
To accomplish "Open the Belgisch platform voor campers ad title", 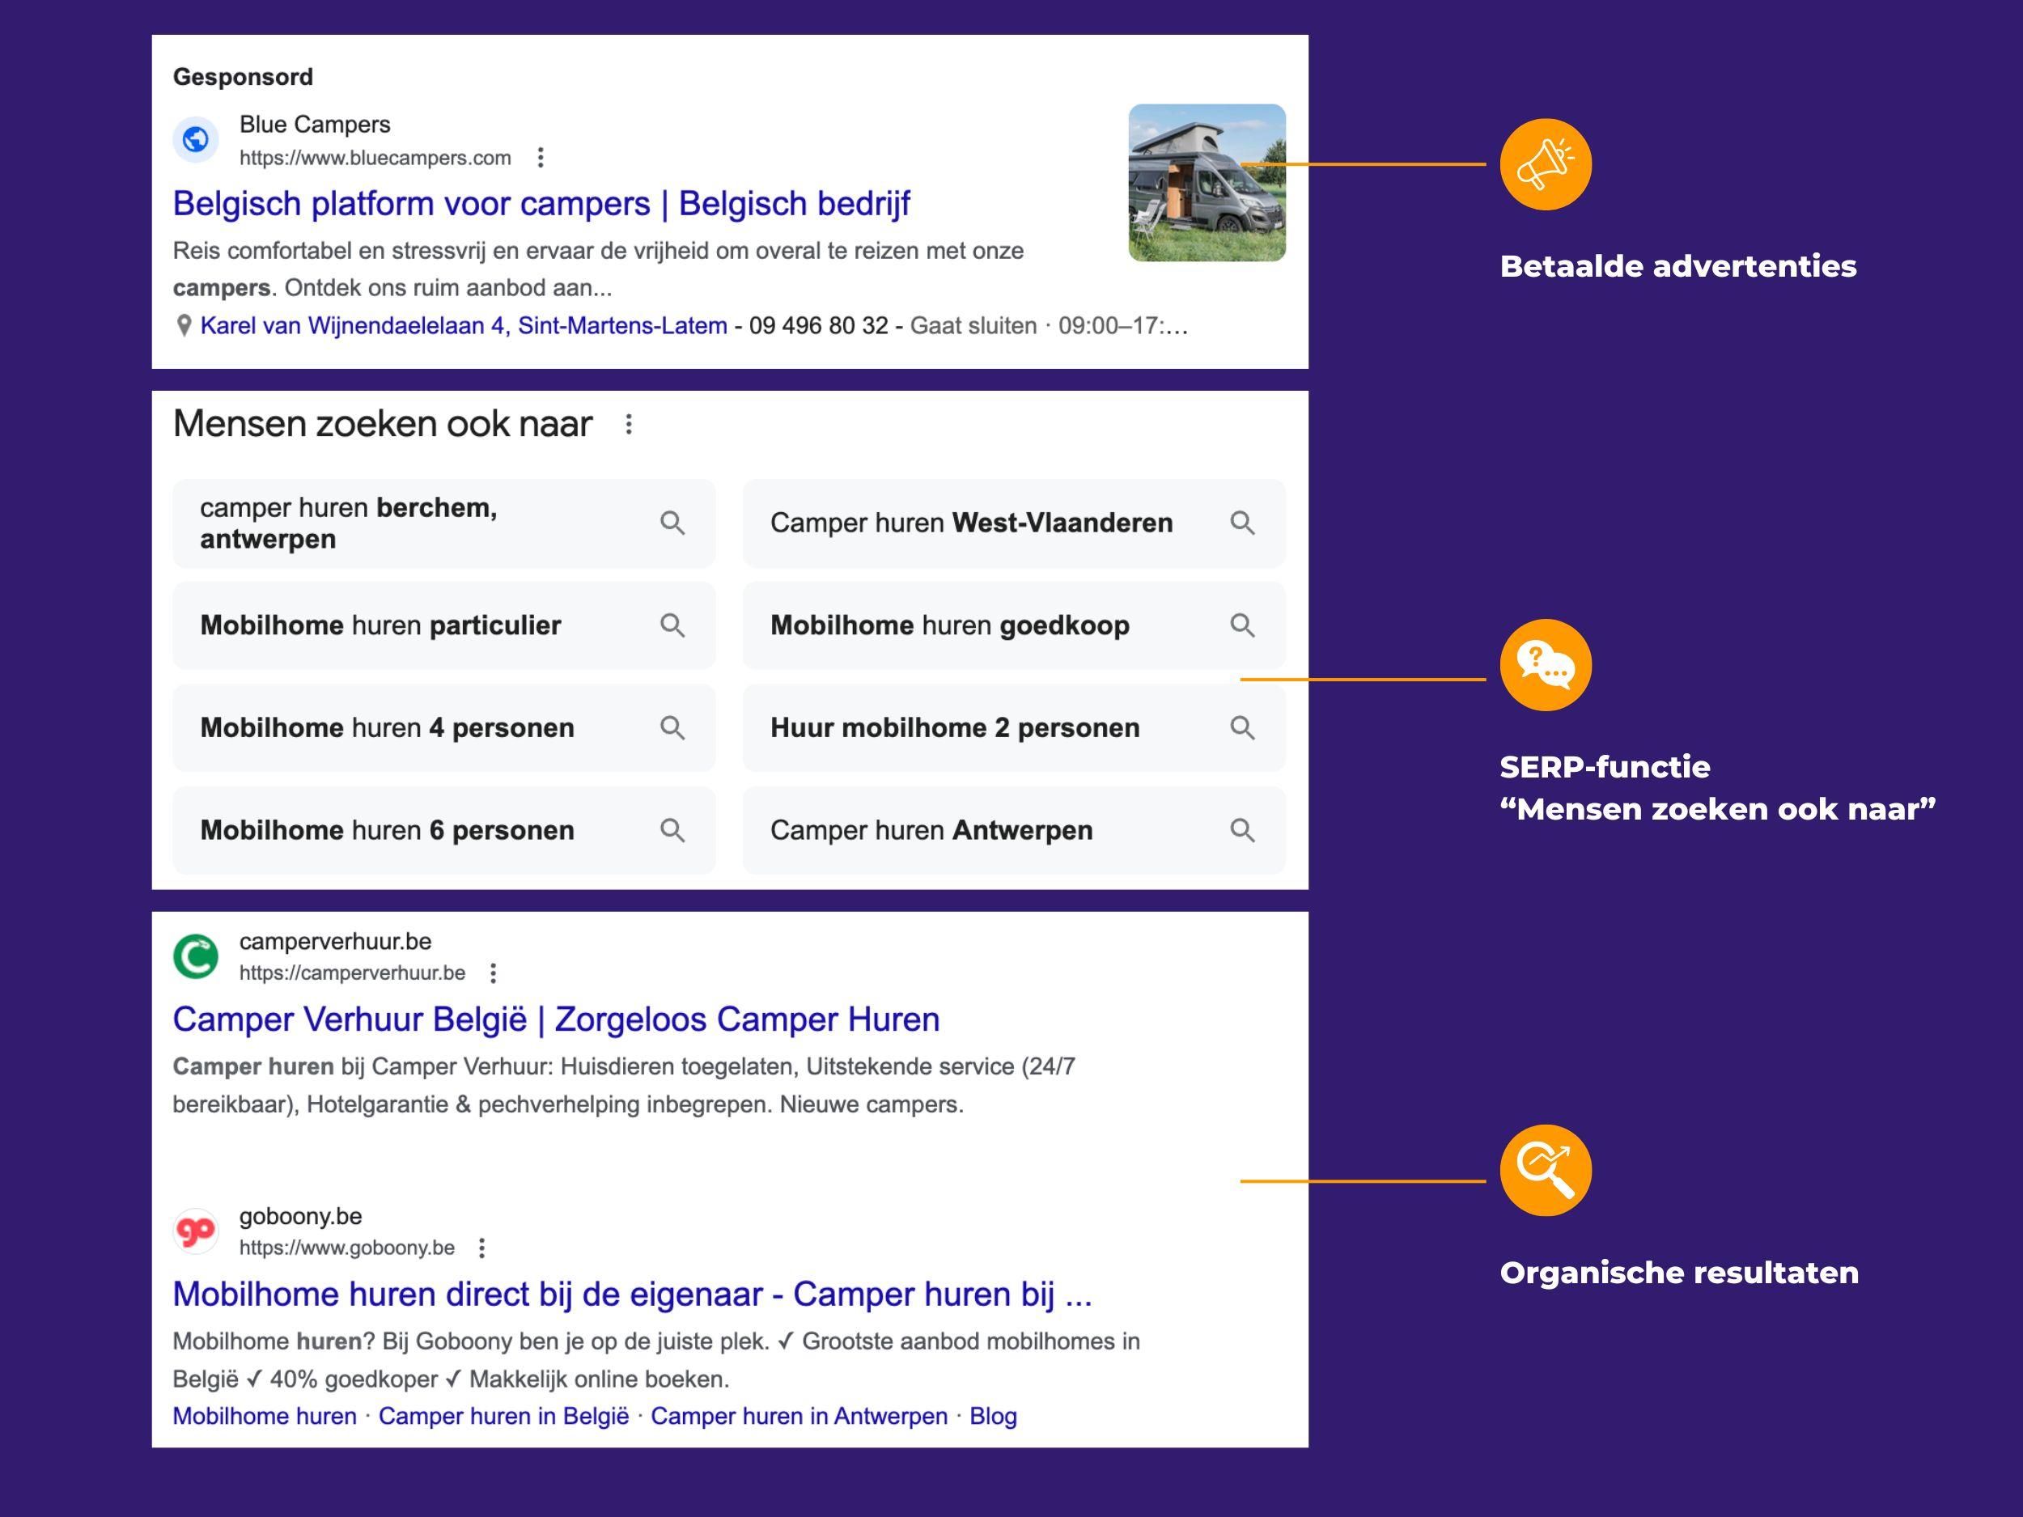I will (x=541, y=203).
